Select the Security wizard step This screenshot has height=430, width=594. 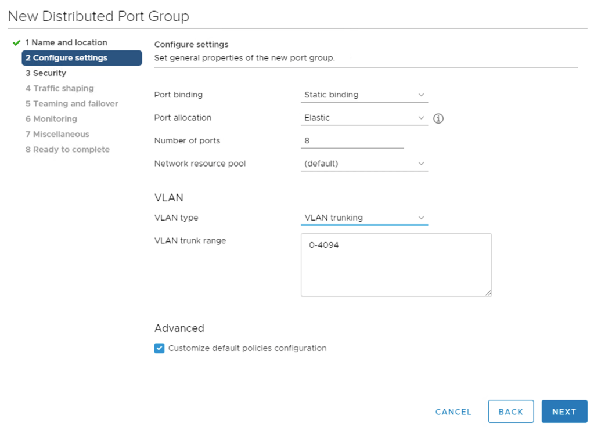[46, 73]
